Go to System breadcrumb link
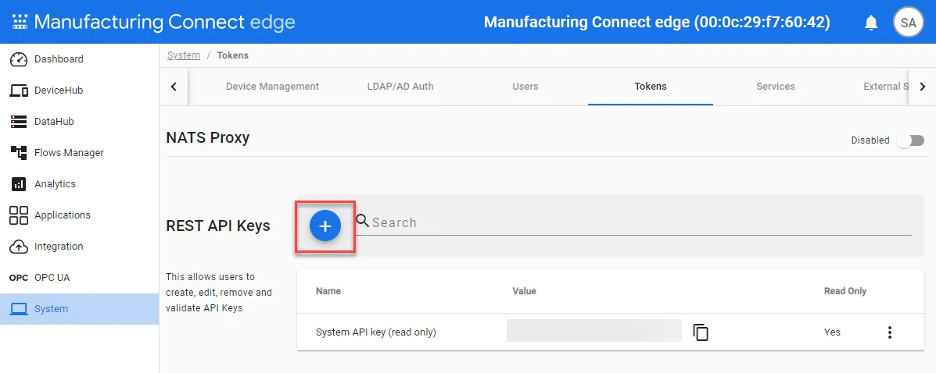 (183, 55)
